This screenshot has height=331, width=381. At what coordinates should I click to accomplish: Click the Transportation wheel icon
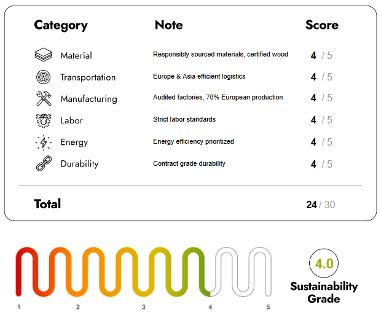click(44, 77)
